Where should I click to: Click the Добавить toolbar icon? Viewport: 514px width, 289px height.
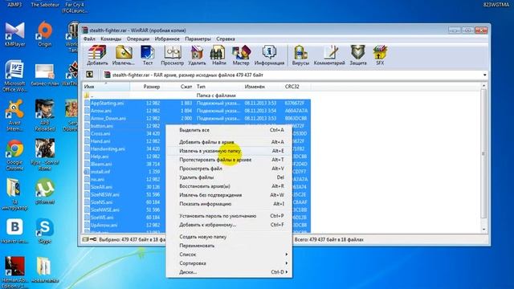[97, 55]
